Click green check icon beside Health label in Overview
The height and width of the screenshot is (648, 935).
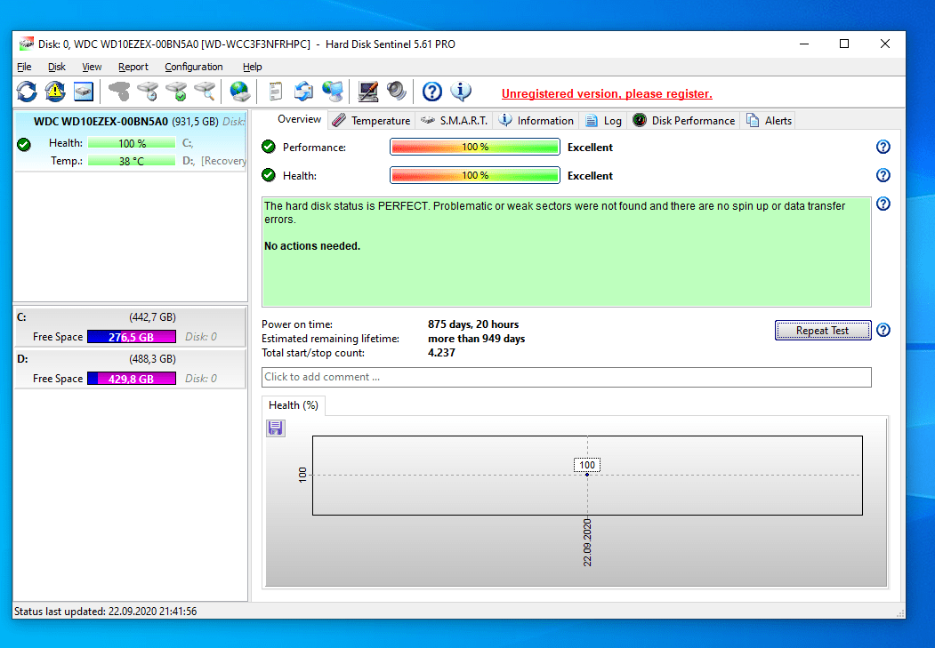coord(269,175)
